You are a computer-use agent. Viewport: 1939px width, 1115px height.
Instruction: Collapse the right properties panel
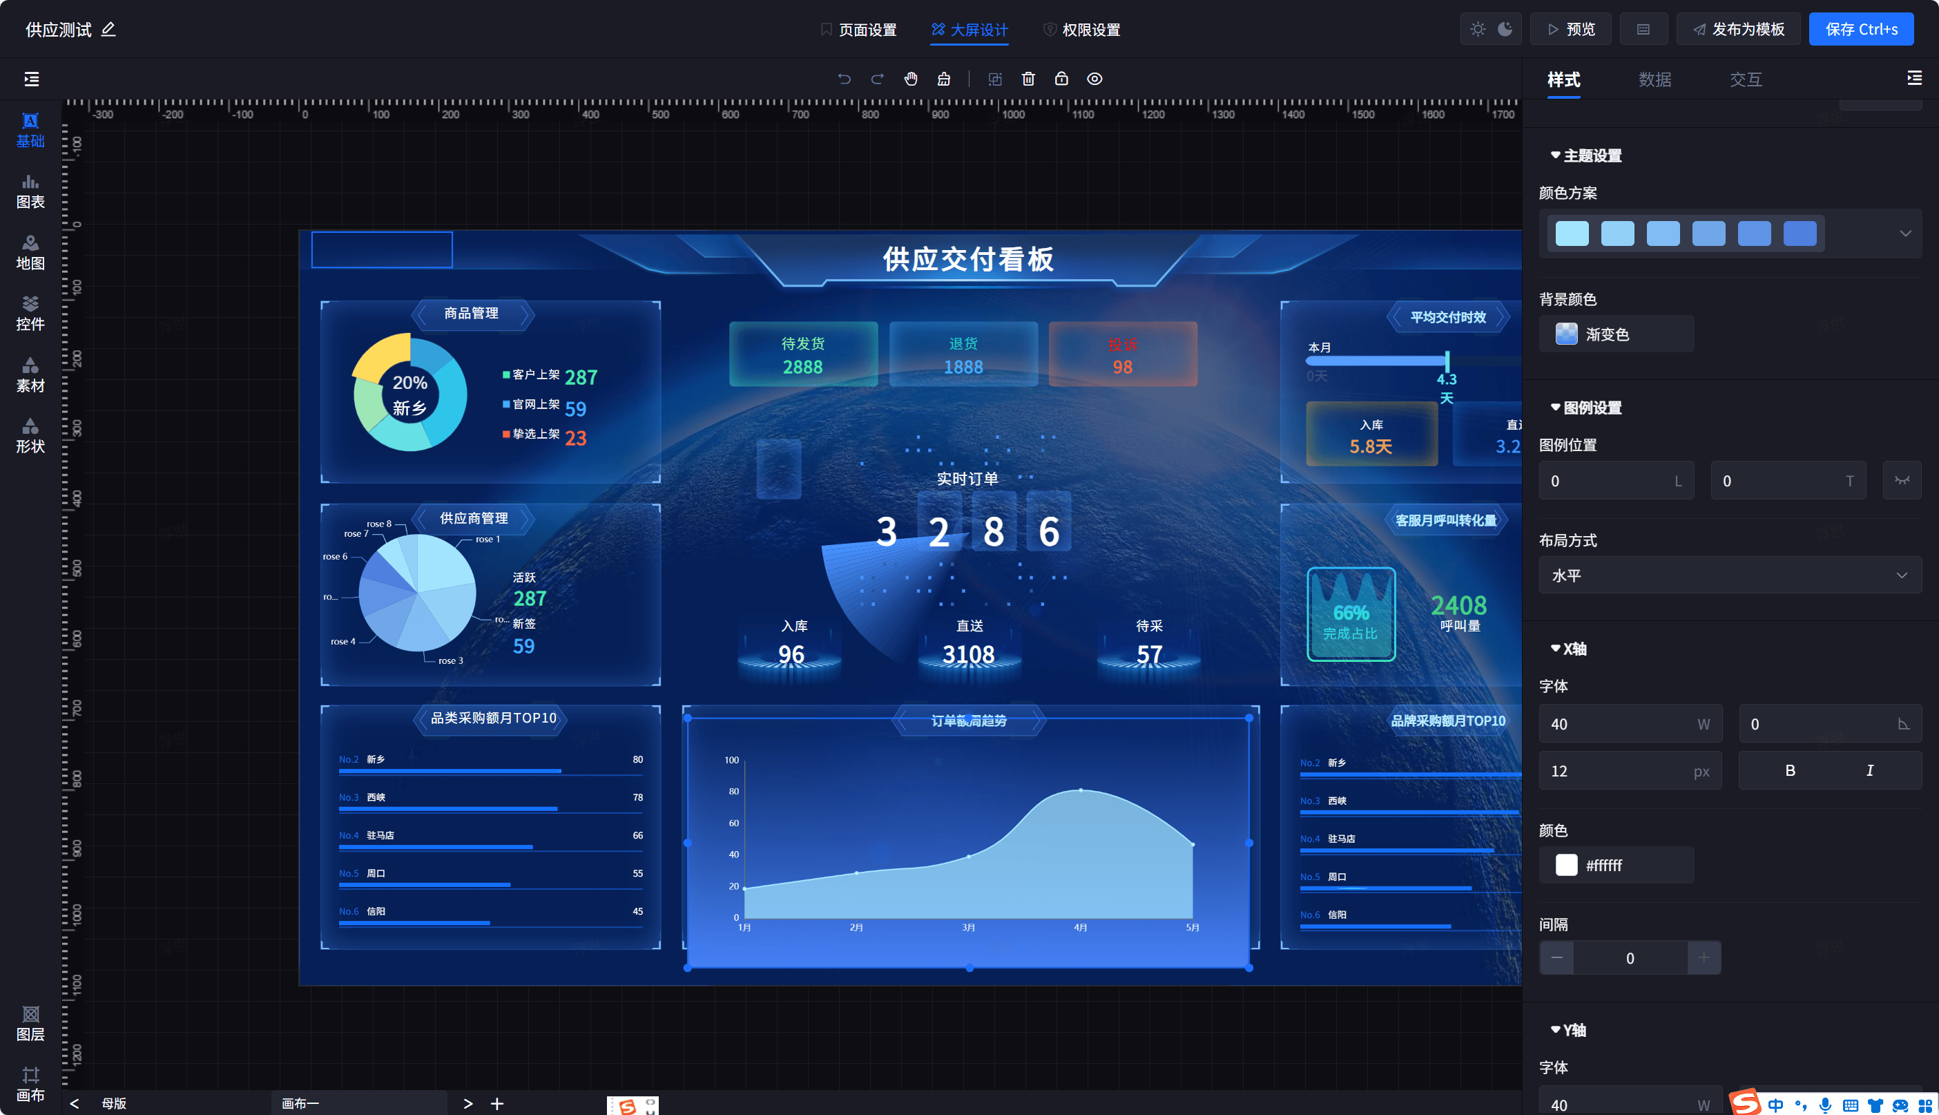coord(1913,78)
